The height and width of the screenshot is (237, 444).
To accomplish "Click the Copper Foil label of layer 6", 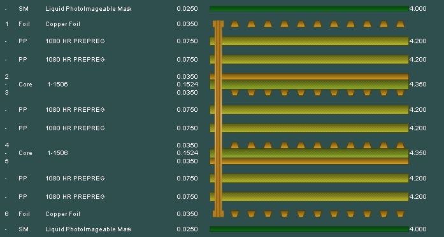I will (62, 214).
